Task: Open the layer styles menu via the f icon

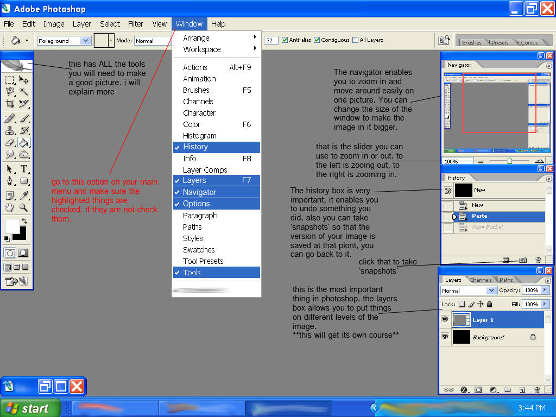Action: tap(464, 390)
